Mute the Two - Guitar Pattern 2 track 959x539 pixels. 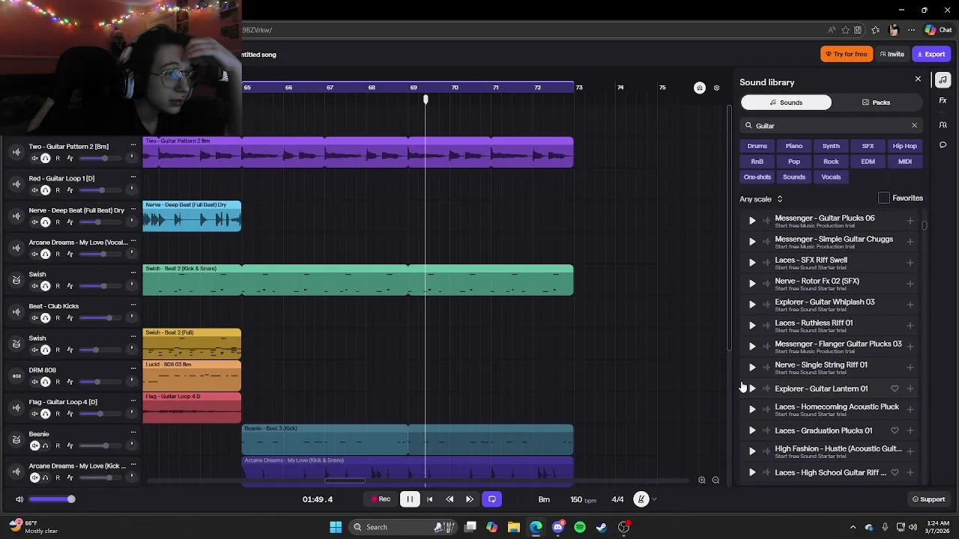pos(34,159)
